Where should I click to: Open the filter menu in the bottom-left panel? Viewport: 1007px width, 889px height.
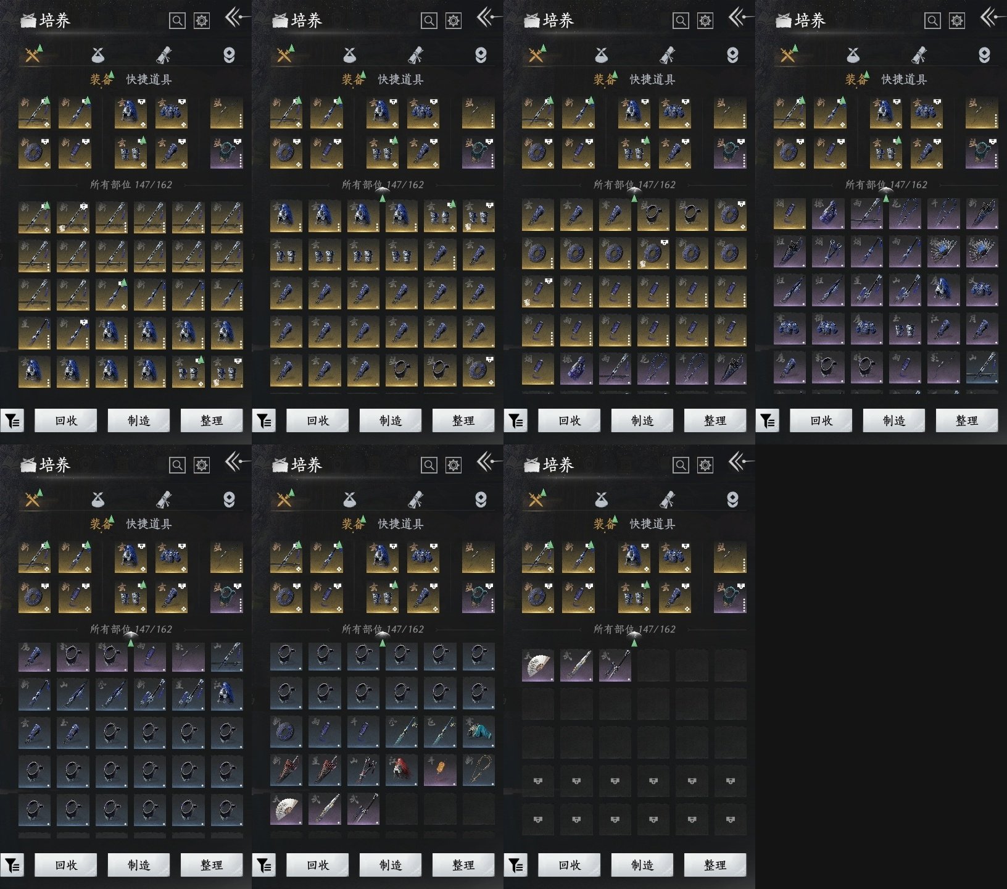click(12, 865)
